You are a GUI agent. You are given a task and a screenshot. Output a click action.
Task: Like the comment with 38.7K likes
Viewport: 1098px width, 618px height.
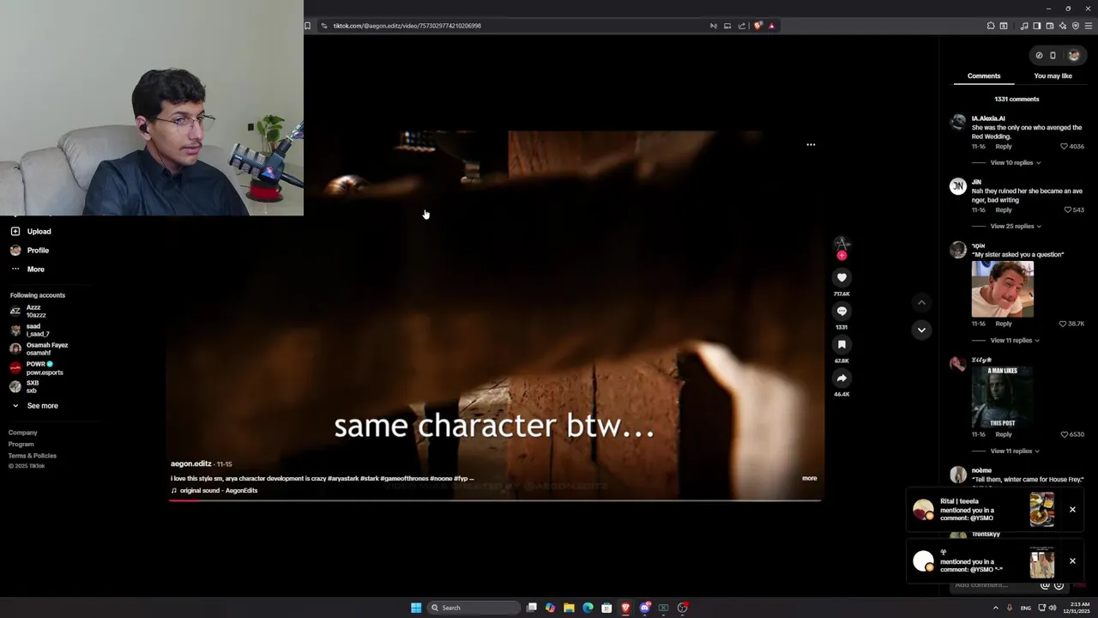[1063, 324]
